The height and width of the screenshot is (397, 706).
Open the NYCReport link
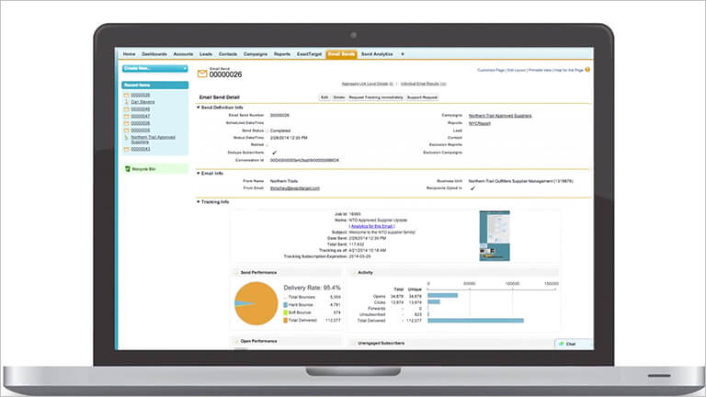pos(479,123)
